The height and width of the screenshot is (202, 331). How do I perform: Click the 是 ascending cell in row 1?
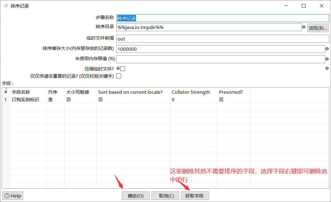click(x=55, y=99)
